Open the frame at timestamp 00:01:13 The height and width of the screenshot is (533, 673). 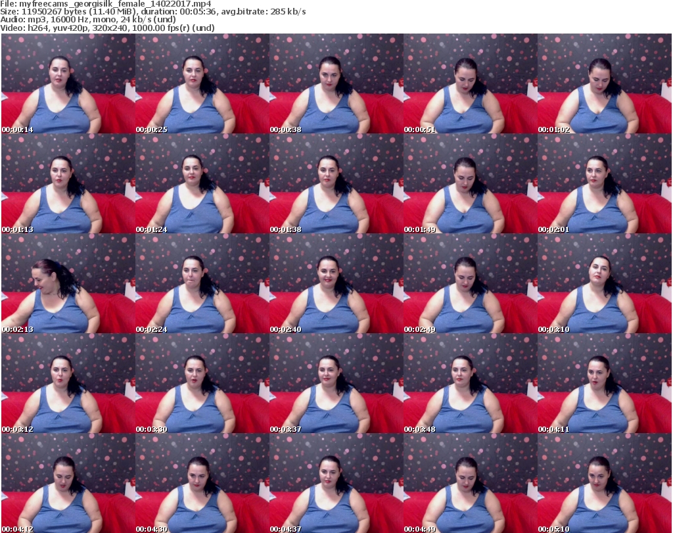point(68,183)
